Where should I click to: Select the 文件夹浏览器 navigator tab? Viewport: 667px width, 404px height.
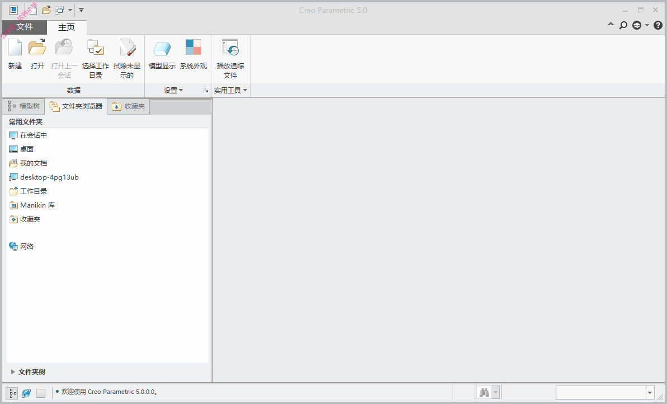76,106
